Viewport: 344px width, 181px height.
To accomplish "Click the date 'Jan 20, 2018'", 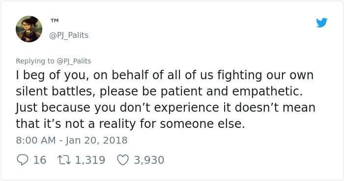I will click(96, 140).
